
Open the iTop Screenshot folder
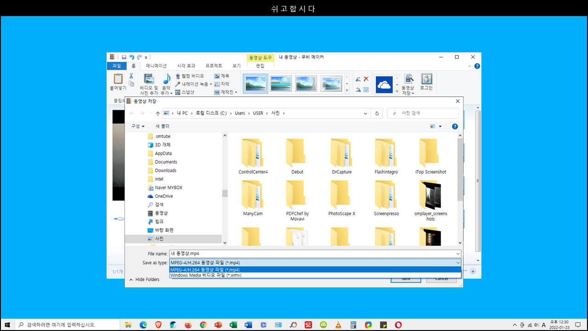tap(430, 156)
